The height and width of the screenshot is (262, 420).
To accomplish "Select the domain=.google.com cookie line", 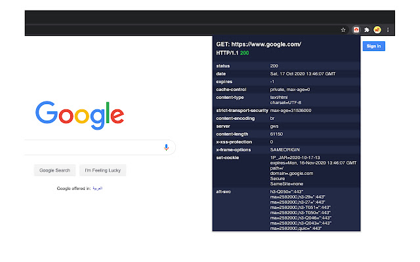I will [291, 173].
